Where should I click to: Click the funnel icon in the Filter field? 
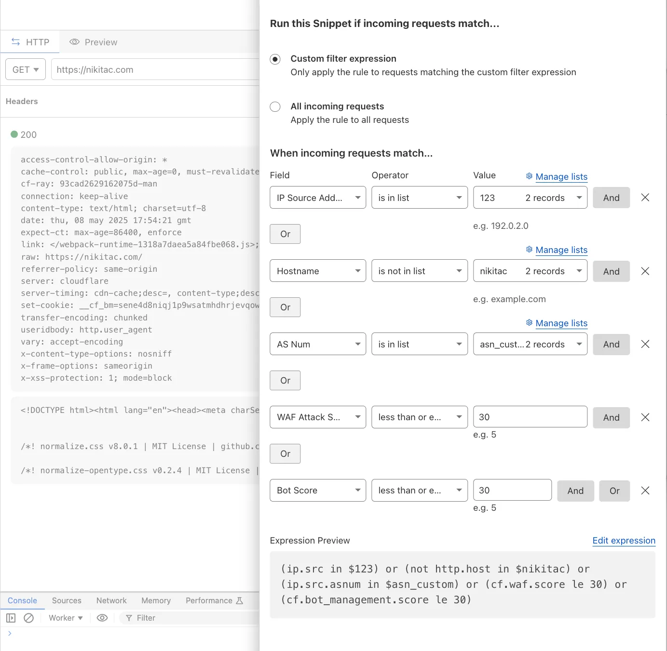pyautogui.click(x=129, y=618)
